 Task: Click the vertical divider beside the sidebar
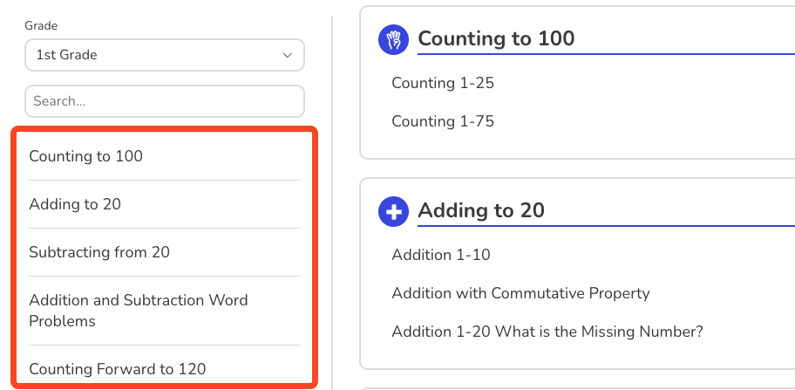point(332,203)
